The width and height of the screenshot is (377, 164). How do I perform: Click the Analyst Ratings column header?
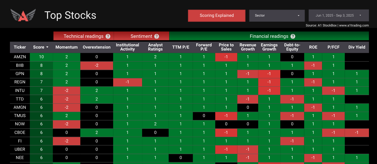tap(155, 47)
